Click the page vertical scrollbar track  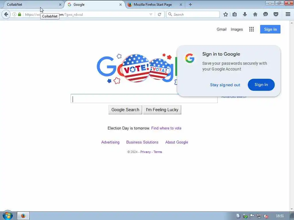[x=292, y=116]
